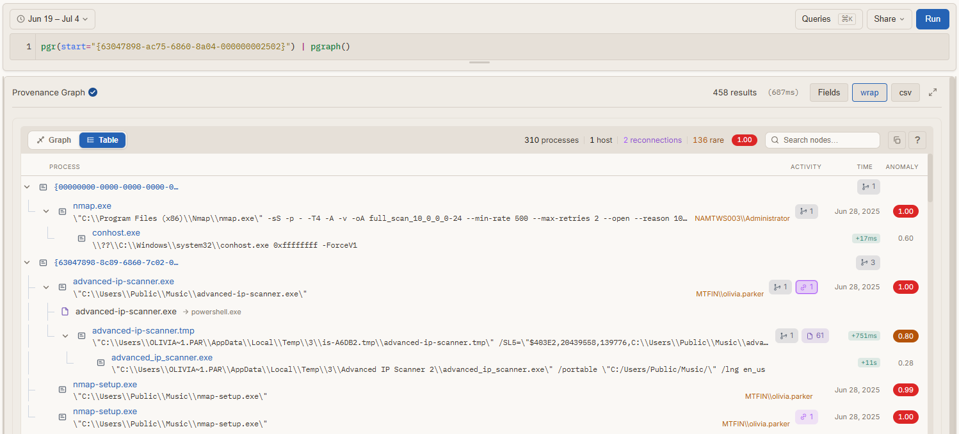Click the copy icon next to search
This screenshot has width=959, height=434.
pos(897,140)
